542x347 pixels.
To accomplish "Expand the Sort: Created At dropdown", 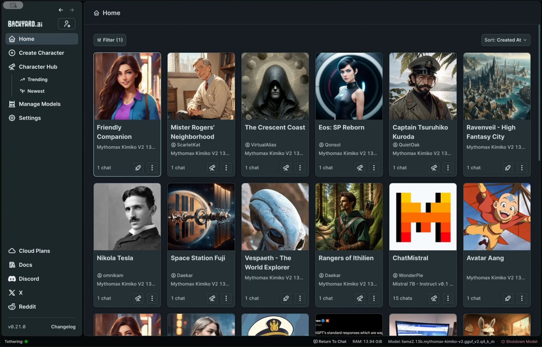I will point(506,40).
